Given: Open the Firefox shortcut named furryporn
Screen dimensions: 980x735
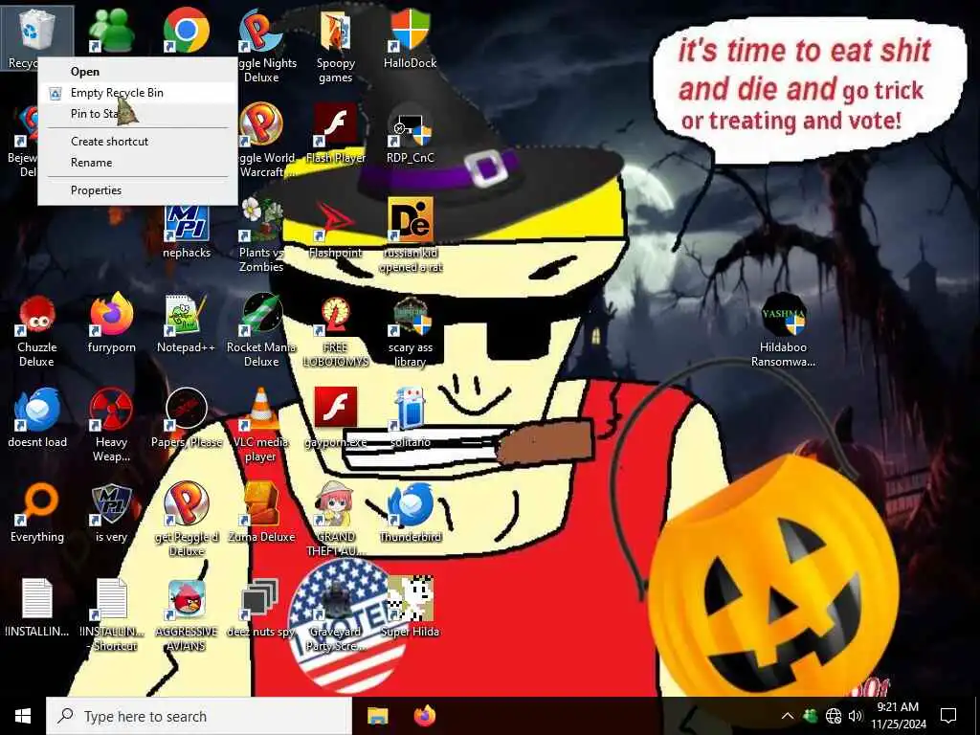Looking at the screenshot, I should tap(111, 323).
